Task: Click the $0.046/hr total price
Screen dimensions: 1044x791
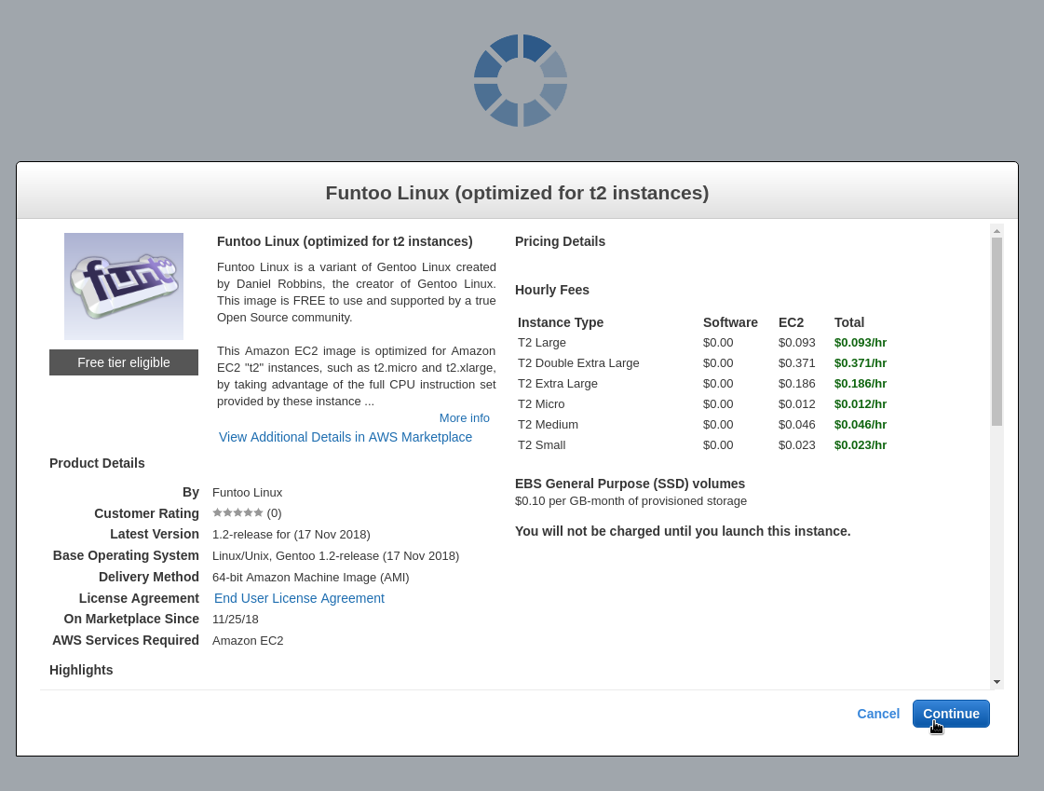Action: pos(861,425)
